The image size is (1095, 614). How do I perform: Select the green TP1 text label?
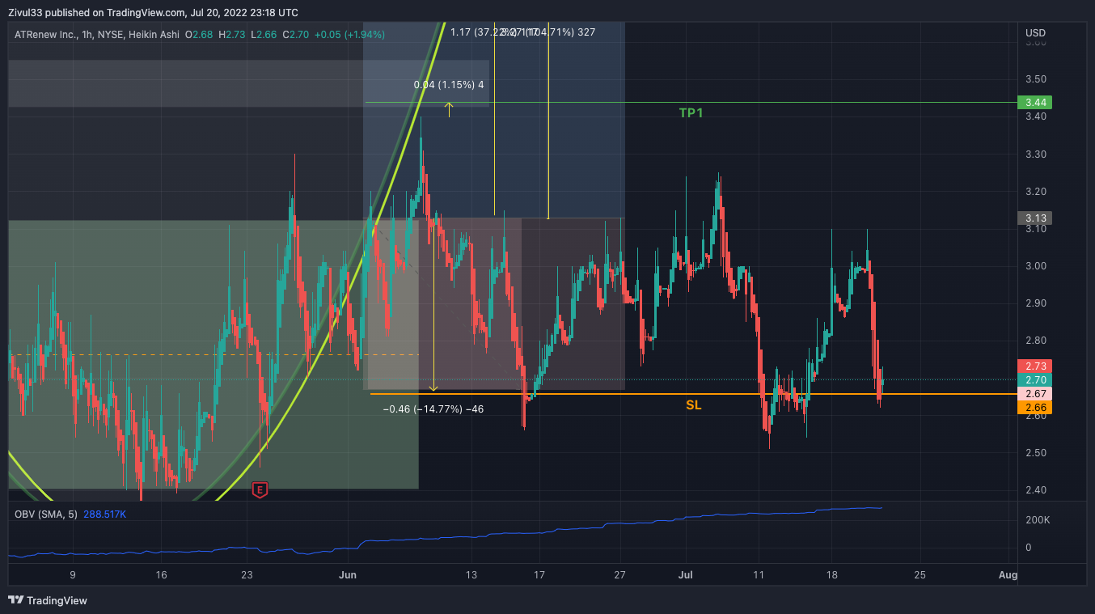pos(691,113)
